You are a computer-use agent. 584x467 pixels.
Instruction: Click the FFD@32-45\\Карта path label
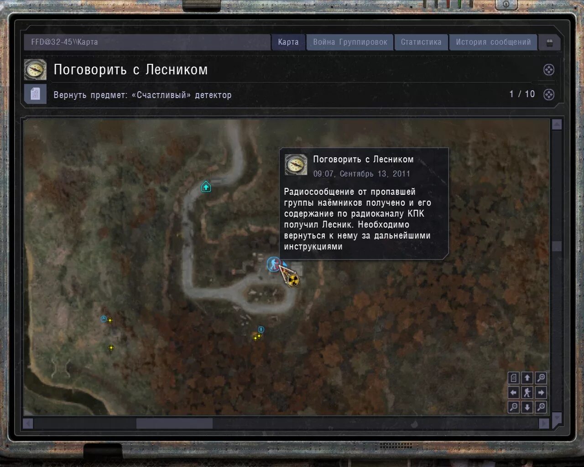[x=64, y=42]
